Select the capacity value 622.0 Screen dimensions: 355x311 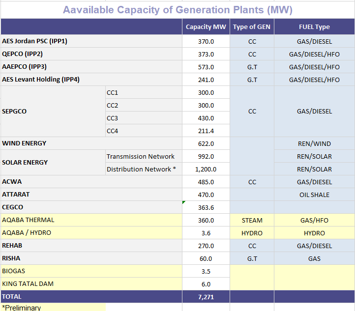coord(206,143)
